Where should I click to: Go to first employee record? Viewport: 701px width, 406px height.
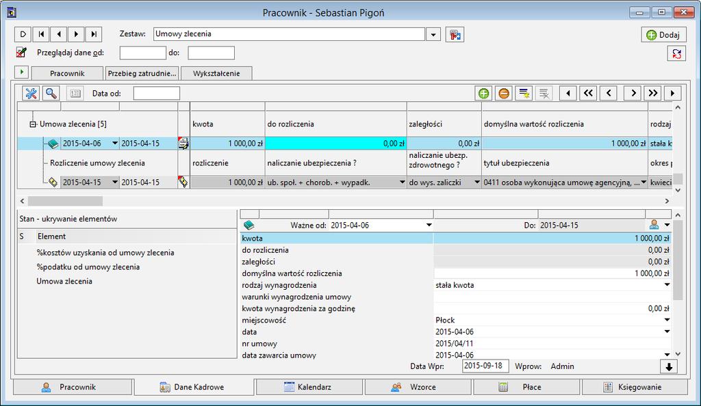41,34
